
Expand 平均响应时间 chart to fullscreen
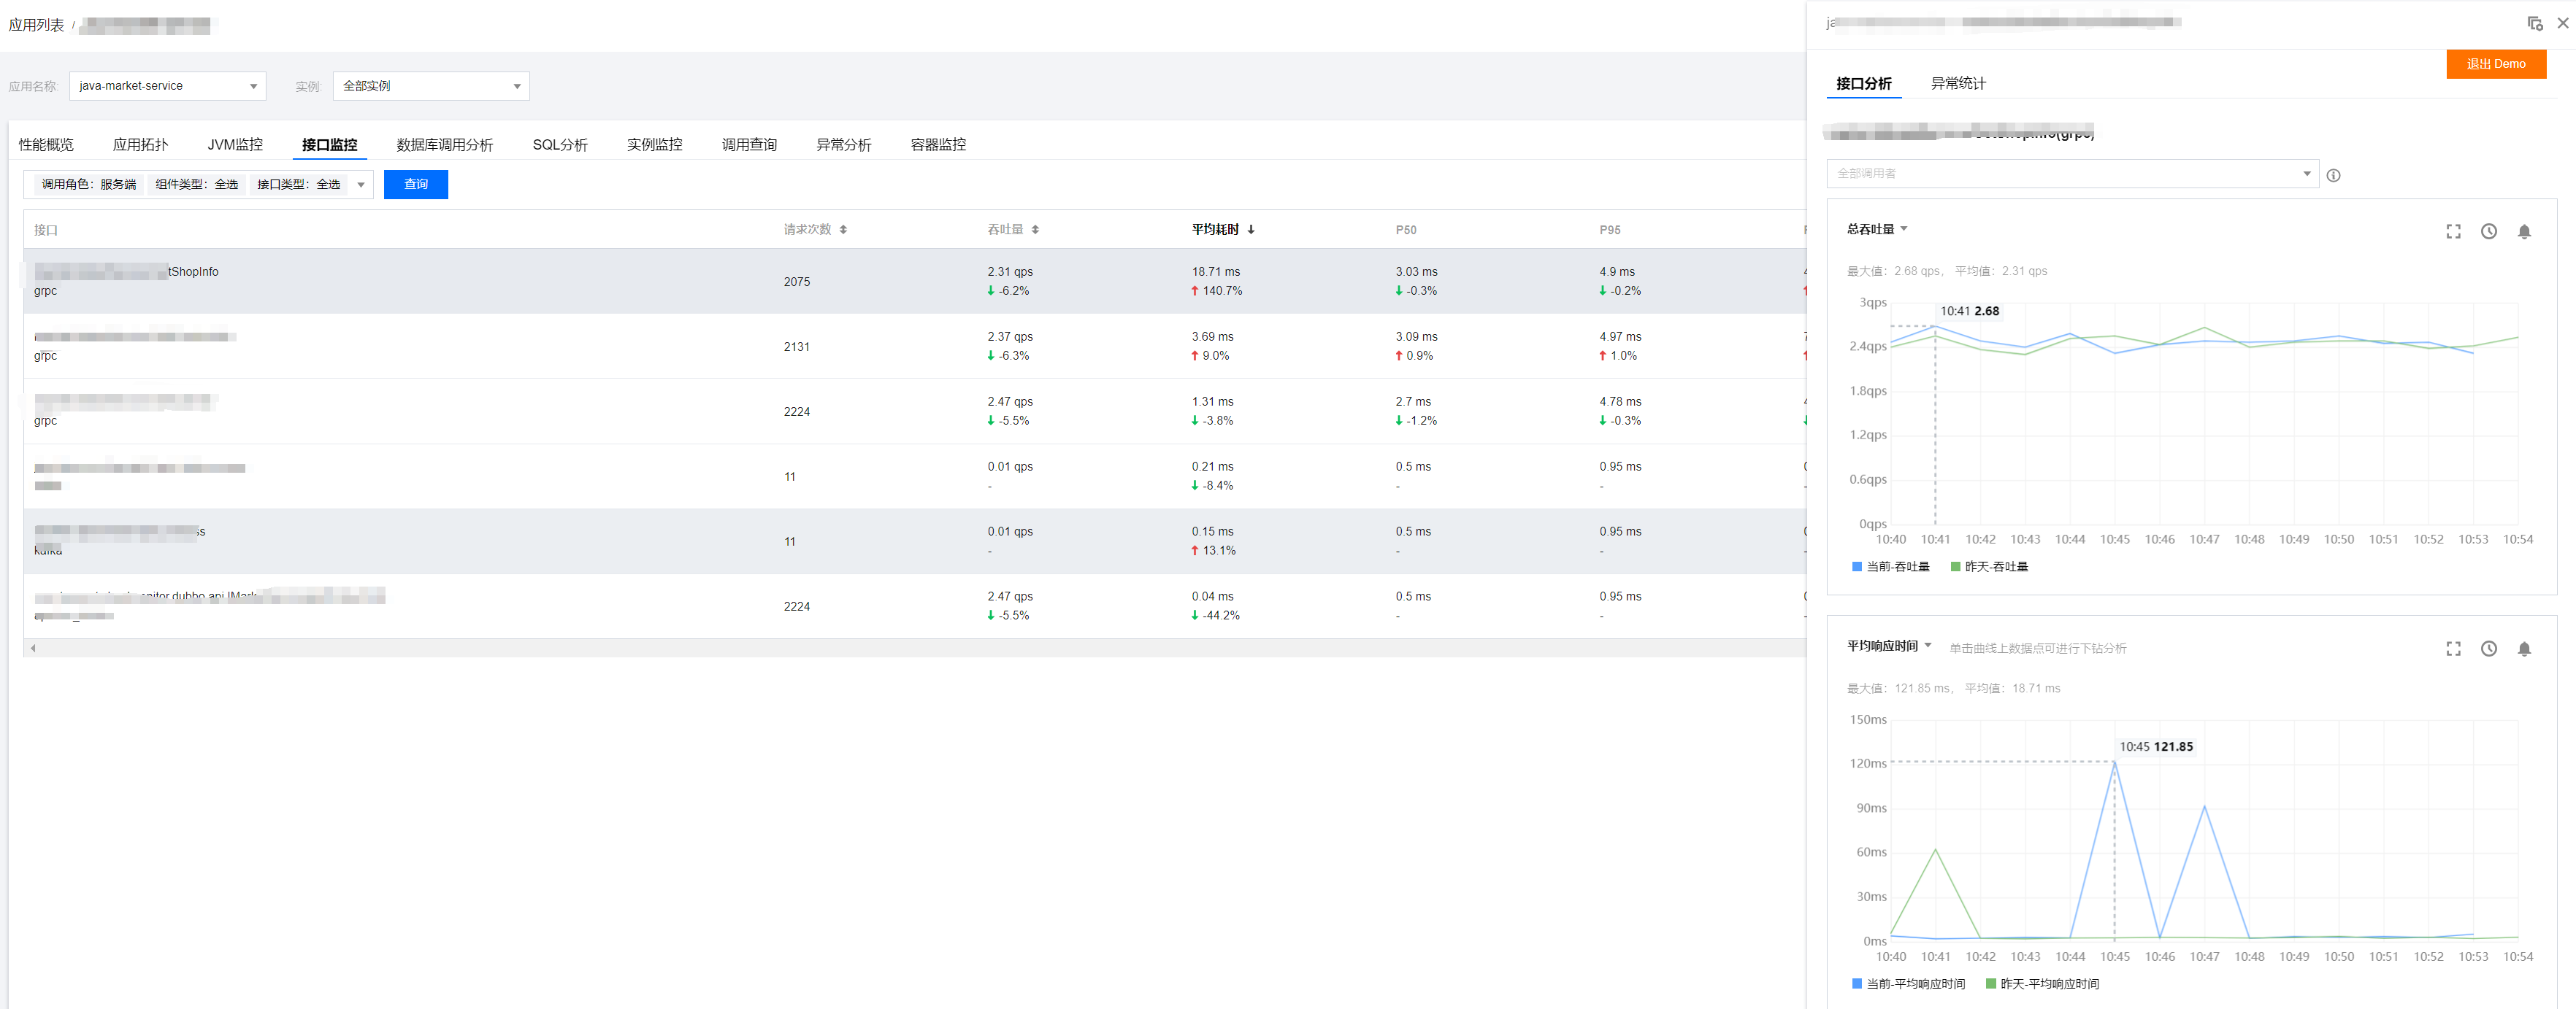2453,649
